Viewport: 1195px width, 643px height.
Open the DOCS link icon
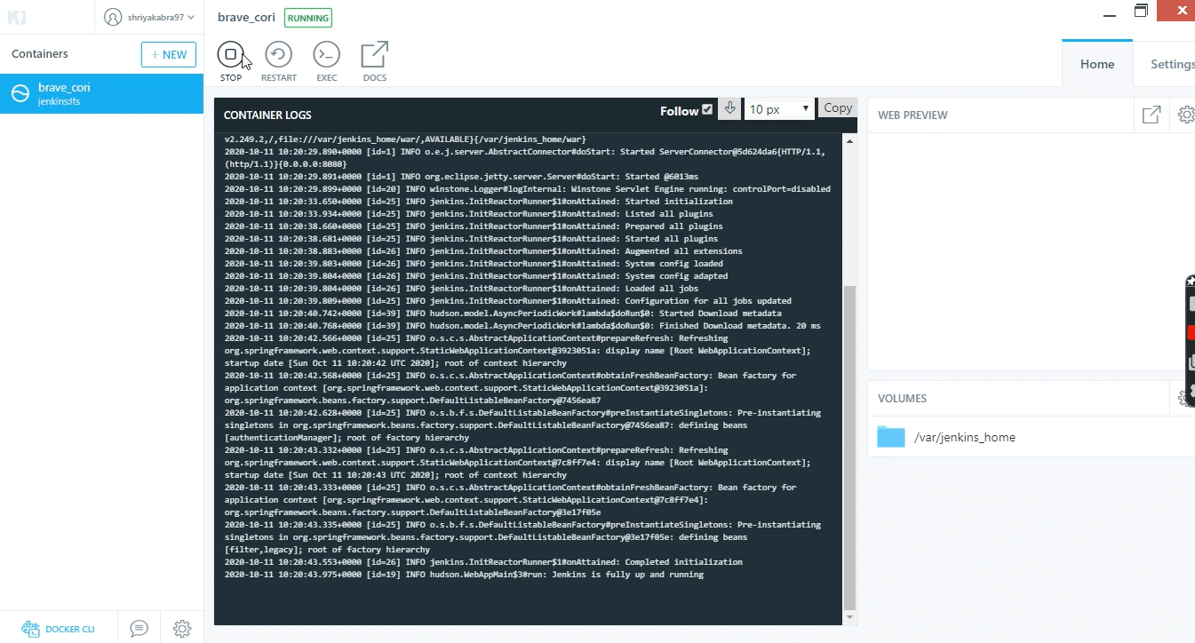coord(374,55)
